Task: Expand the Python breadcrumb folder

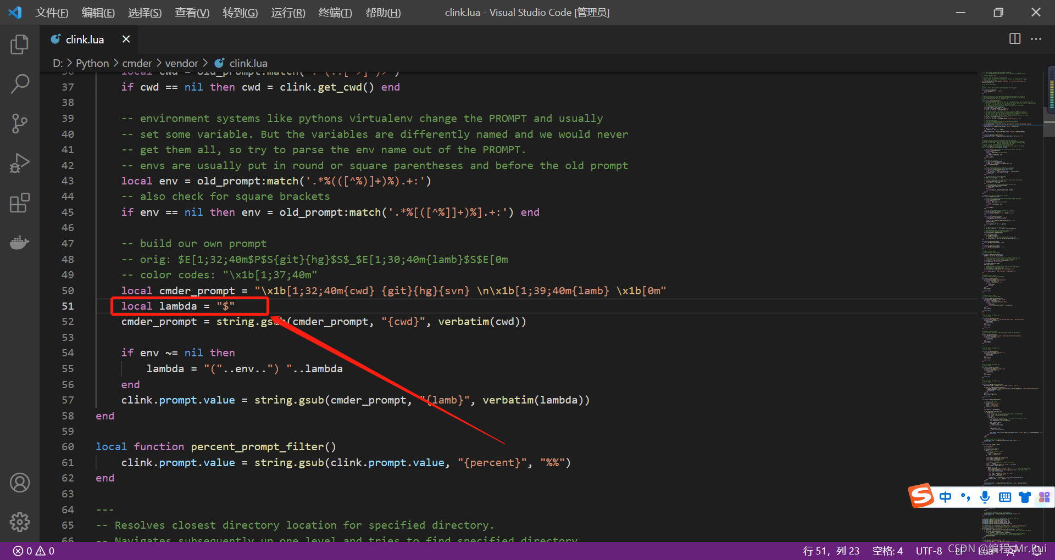Action: [92, 63]
